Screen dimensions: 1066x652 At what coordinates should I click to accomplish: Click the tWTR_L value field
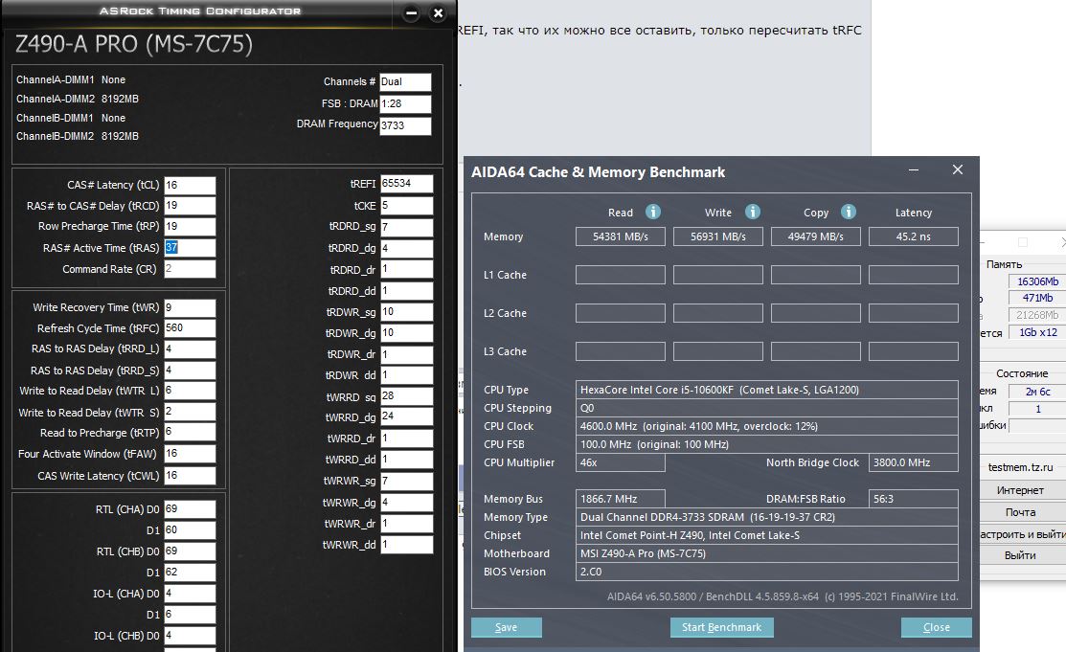(190, 391)
